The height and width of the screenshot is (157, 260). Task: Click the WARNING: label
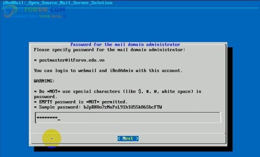tap(44, 81)
